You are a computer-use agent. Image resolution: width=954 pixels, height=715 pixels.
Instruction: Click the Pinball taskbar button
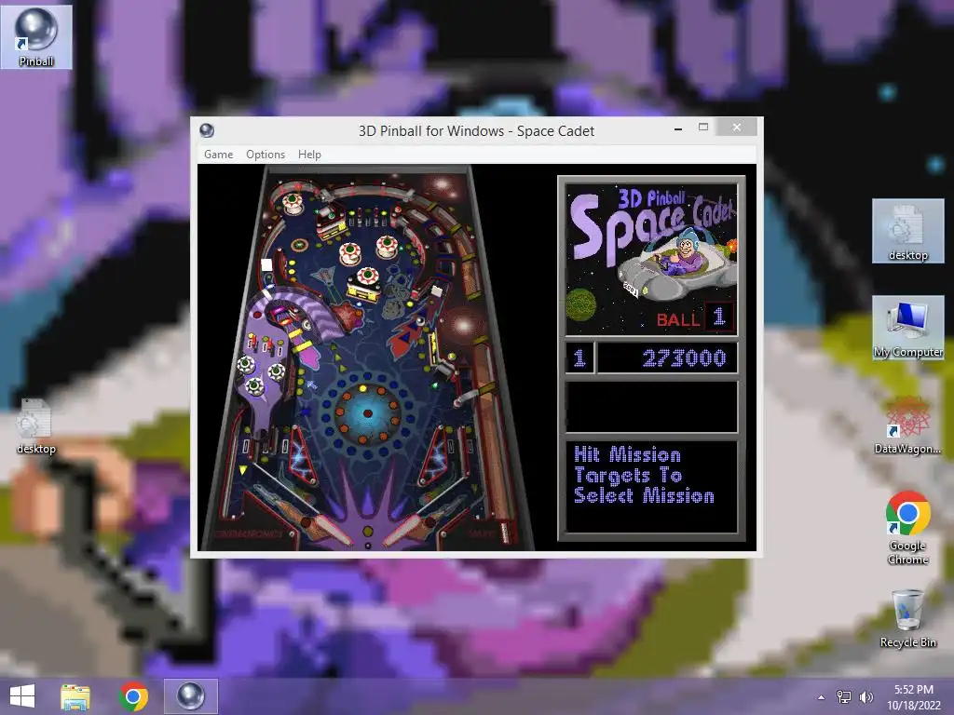190,696
